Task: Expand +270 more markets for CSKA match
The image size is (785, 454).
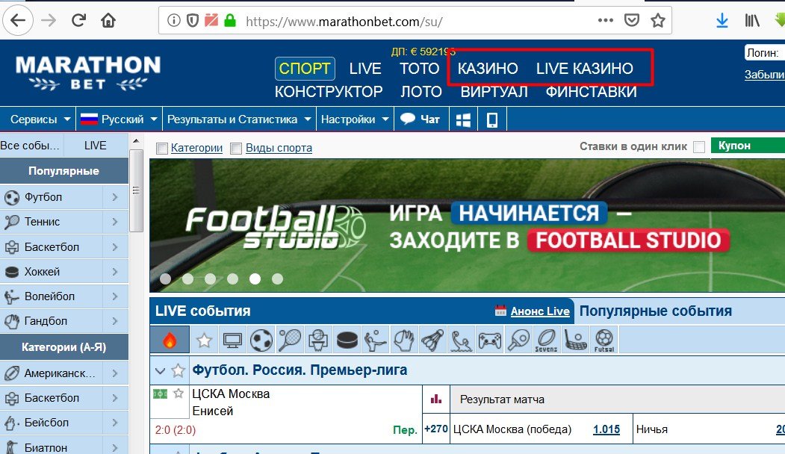Action: tap(436, 429)
